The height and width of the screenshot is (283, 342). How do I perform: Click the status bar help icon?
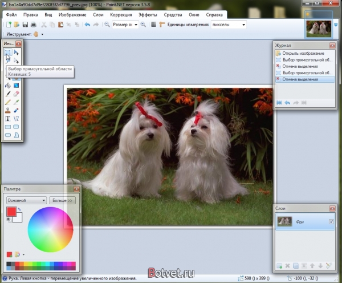pyautogui.click(x=5, y=278)
